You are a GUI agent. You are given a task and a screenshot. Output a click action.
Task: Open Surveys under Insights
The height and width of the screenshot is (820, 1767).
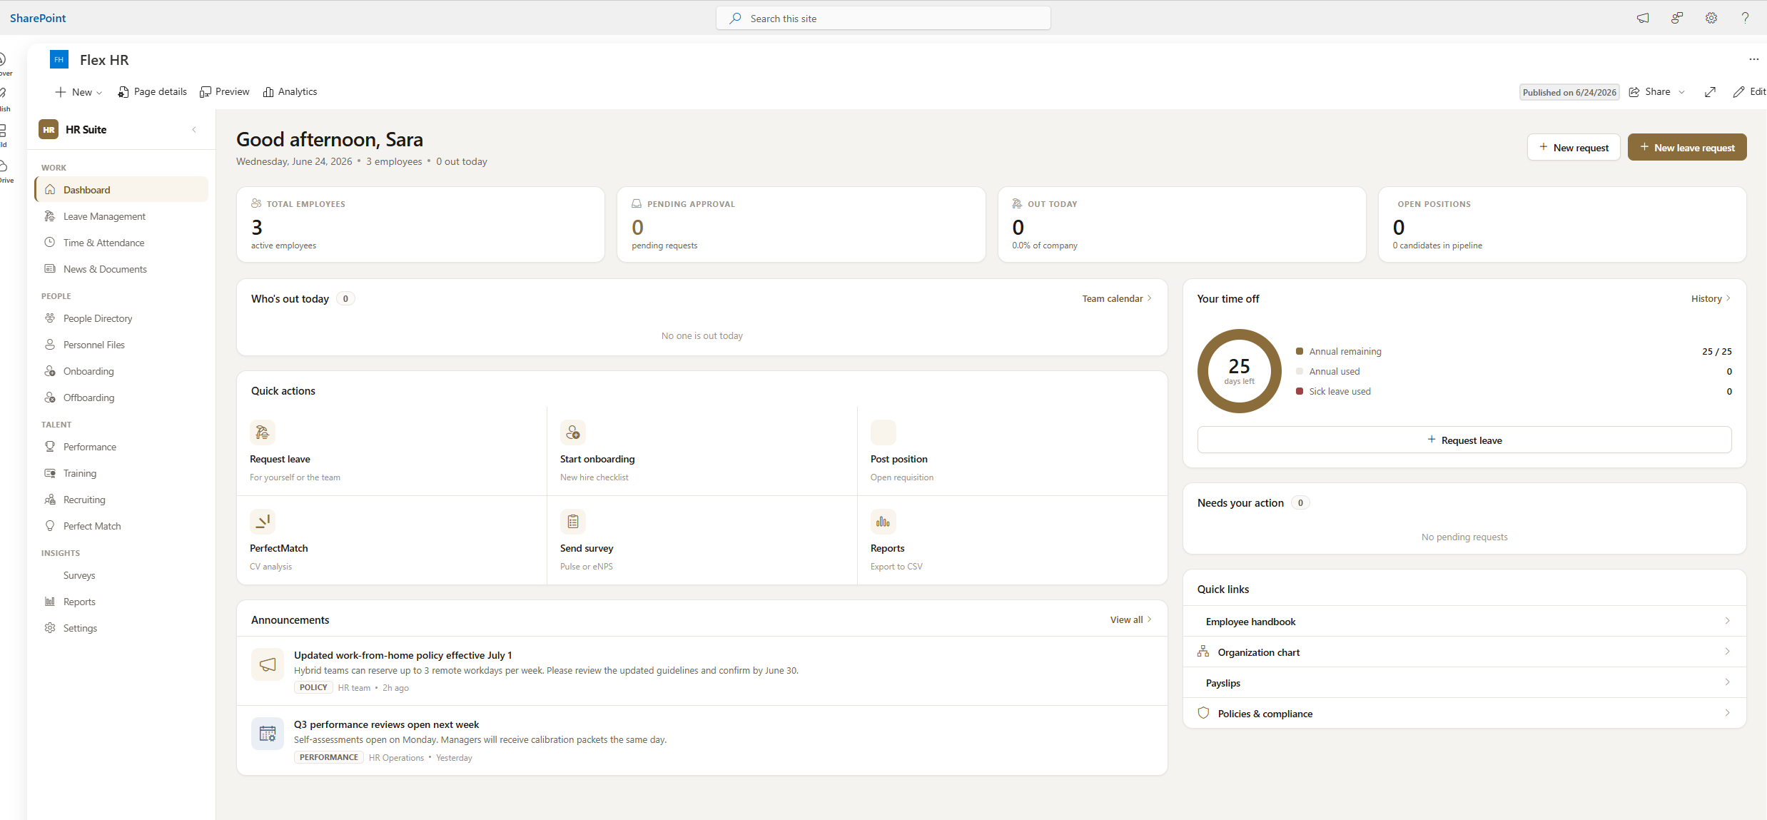click(x=121, y=575)
